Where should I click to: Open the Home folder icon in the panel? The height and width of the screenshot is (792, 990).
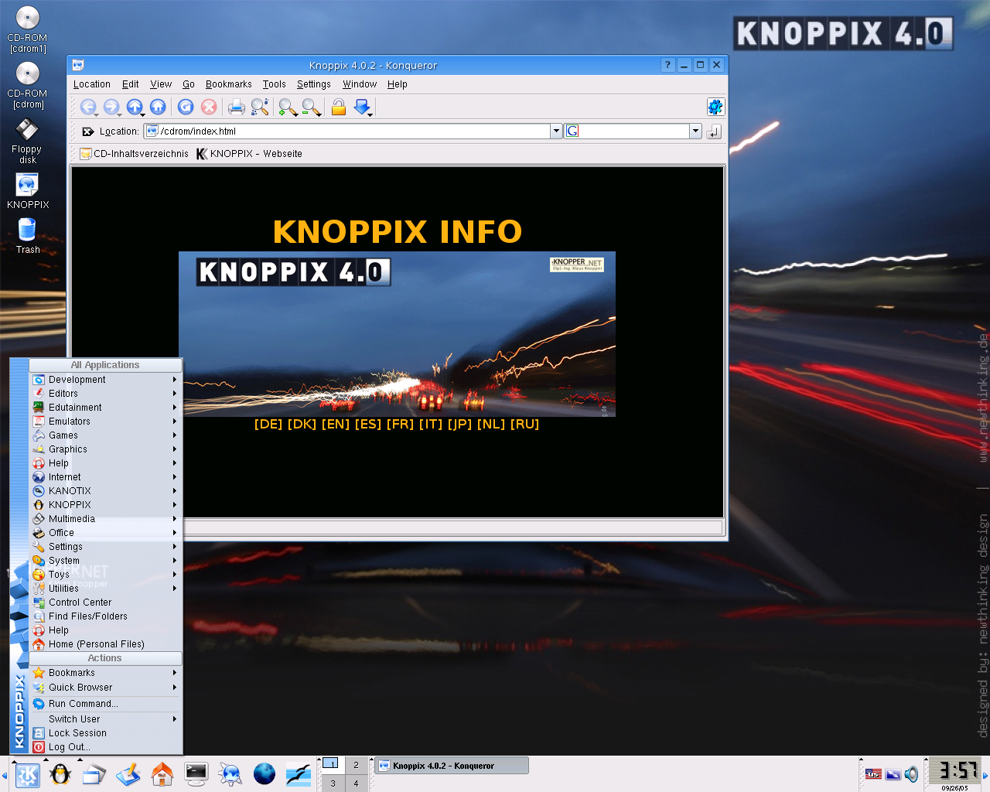pyautogui.click(x=162, y=774)
